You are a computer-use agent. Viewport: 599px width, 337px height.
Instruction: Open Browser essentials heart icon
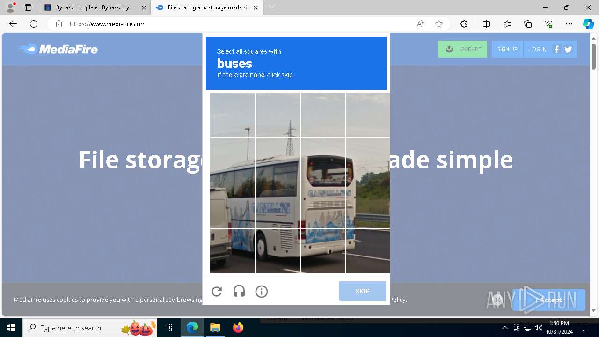click(x=548, y=24)
